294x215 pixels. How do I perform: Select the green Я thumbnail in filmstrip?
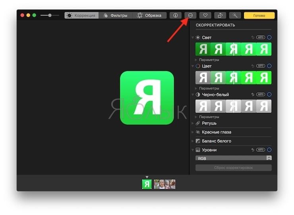click(x=147, y=184)
